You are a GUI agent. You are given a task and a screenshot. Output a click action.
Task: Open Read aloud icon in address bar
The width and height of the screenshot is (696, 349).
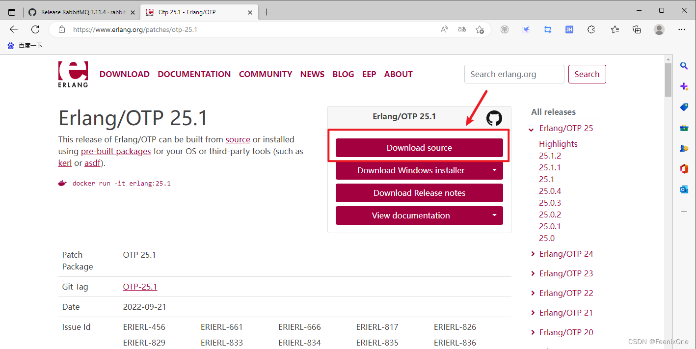(444, 29)
